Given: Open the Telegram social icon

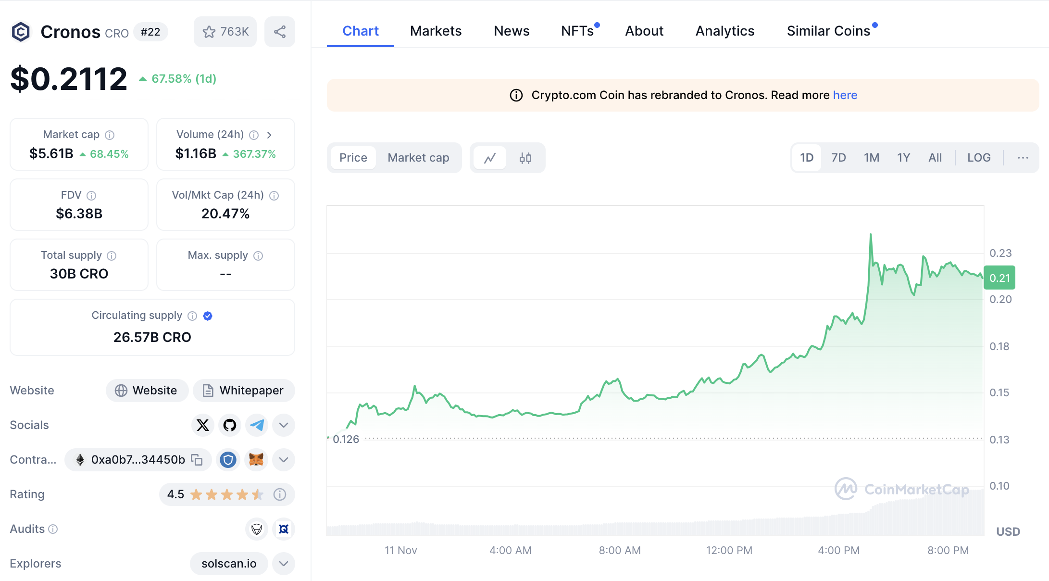Looking at the screenshot, I should tap(257, 425).
